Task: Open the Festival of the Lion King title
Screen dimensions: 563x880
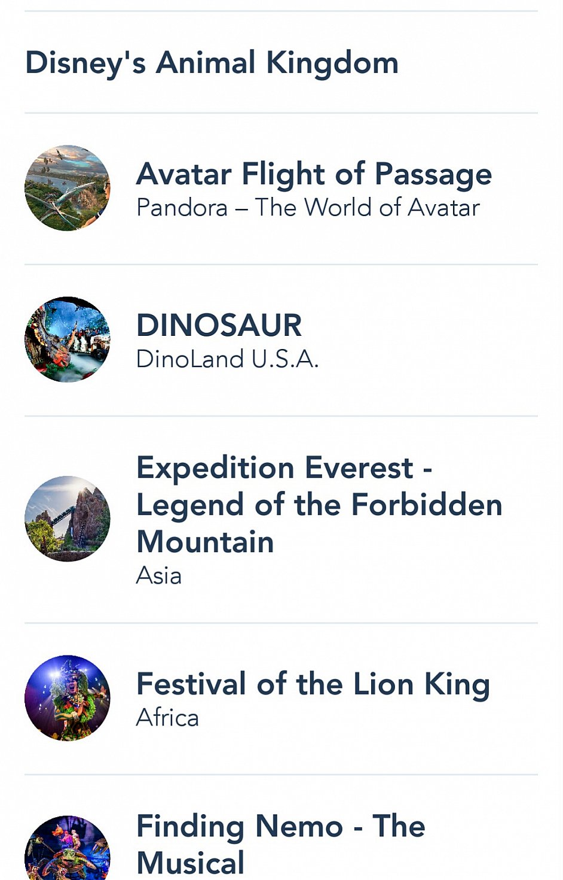Action: [x=313, y=684]
